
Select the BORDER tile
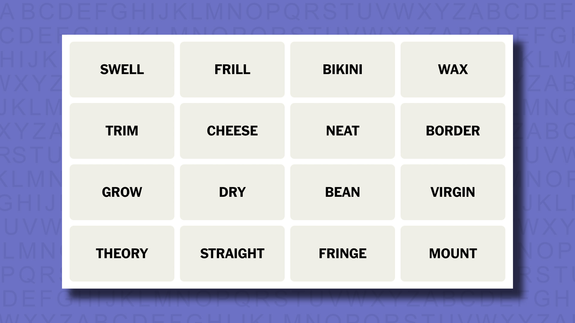click(x=453, y=130)
